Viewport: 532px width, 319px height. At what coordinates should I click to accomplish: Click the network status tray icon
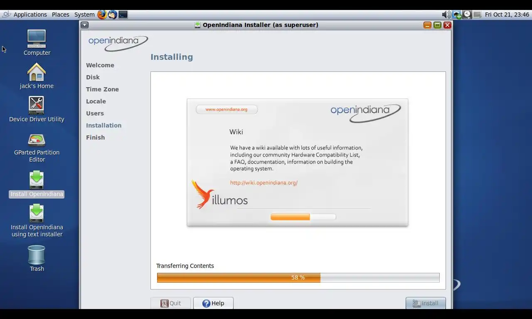(457, 15)
